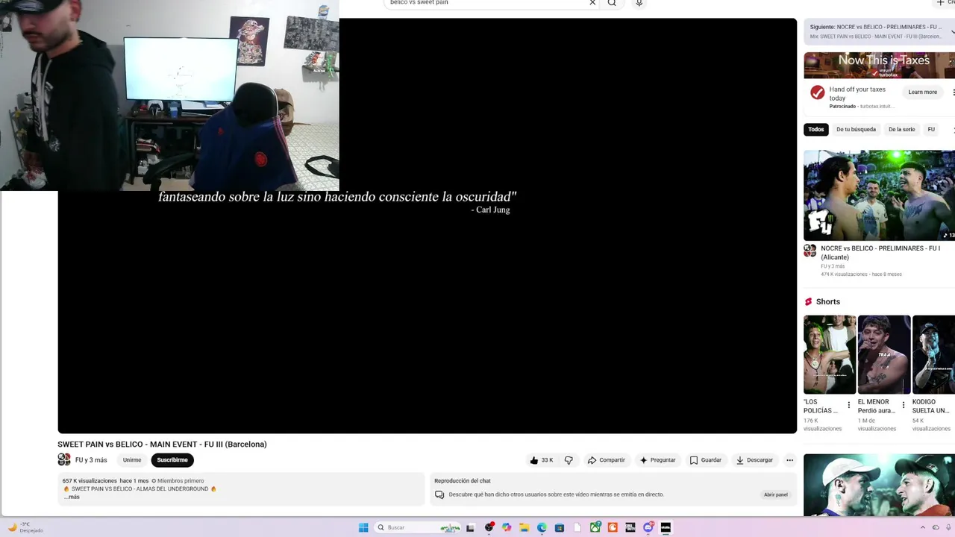Click the streamer webcam overlay
This screenshot has height=537, width=955.
point(169,95)
